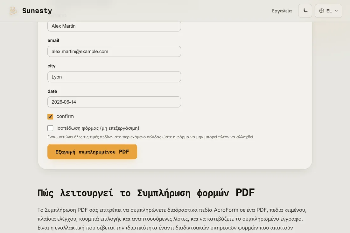Click the globe icon in language selector
This screenshot has width=350, height=233.
321,11
